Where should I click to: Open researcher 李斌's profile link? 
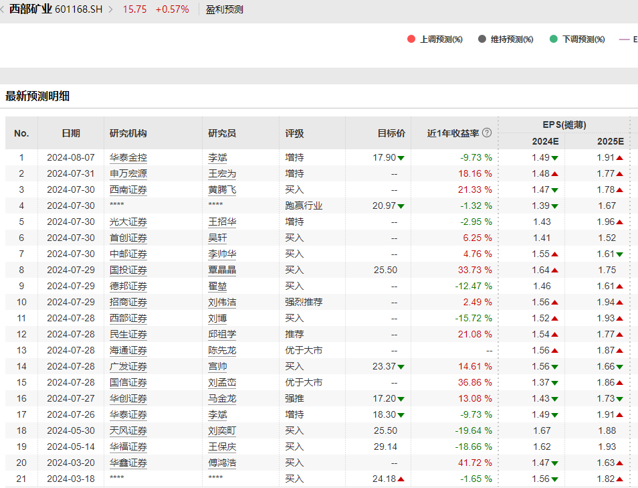pos(218,157)
